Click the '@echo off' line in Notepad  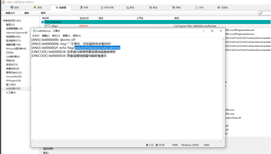53,40
